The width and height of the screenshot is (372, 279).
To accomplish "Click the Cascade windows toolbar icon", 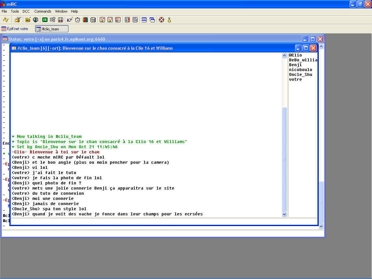I will pos(152,20).
